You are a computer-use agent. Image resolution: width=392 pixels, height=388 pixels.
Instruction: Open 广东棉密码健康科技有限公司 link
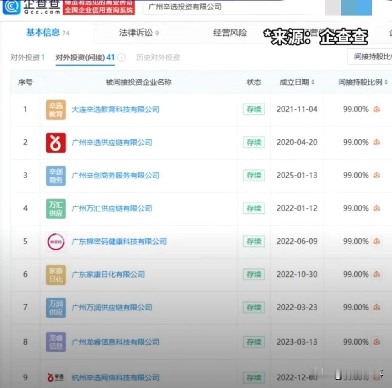[119, 242]
